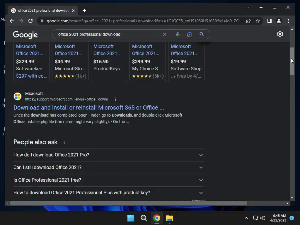Open the Chrome profile menu
300x225 pixels.
pyautogui.click(x=279, y=21)
